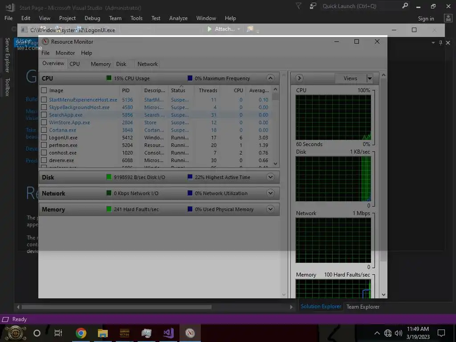
Task: Expand the Network section chevron
Action: 270,193
